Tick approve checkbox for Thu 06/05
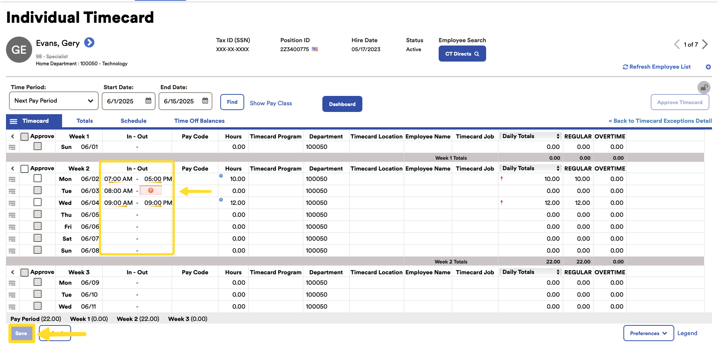This screenshot has width=718, height=356. (x=37, y=214)
